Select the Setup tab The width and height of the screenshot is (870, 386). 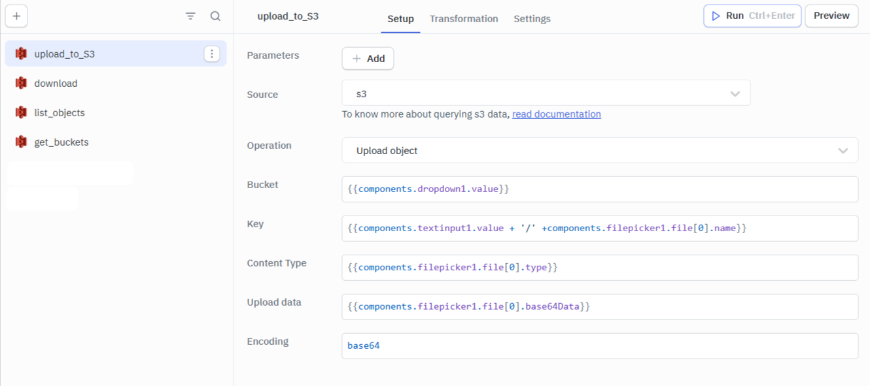[x=400, y=19]
